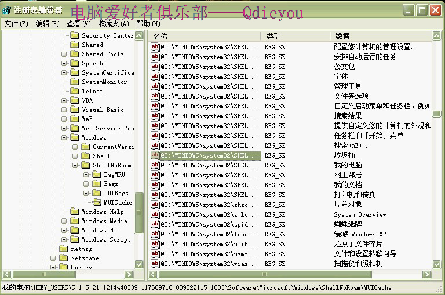This screenshot has width=445, height=295.
Task: Click the string icon of the System Overview entry
Action: pyautogui.click(x=155, y=214)
